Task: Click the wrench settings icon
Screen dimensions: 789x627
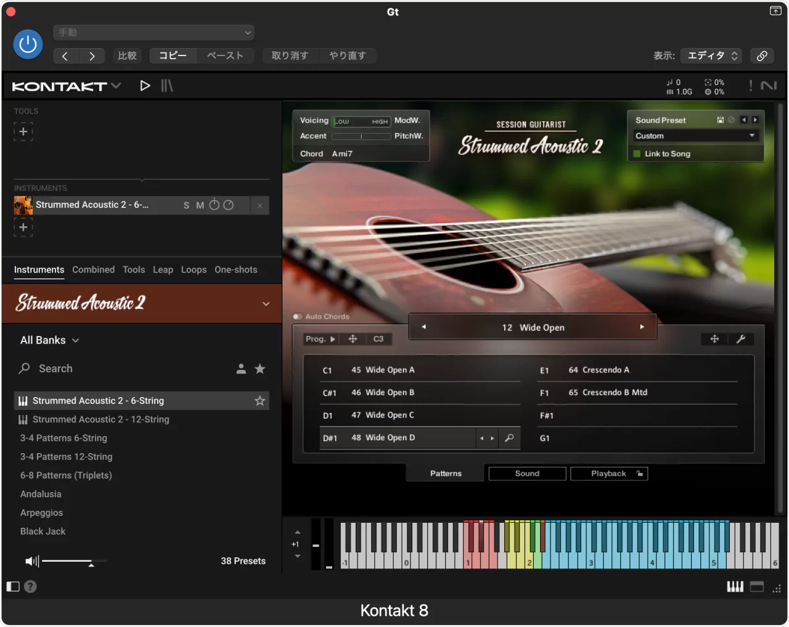Action: [x=741, y=339]
